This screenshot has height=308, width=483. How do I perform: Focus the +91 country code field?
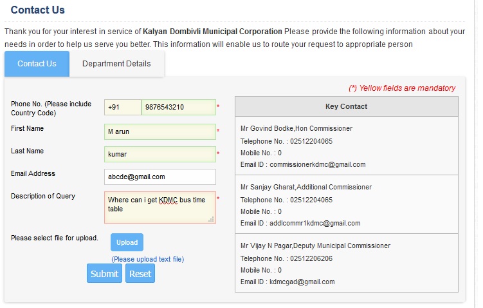(x=123, y=107)
